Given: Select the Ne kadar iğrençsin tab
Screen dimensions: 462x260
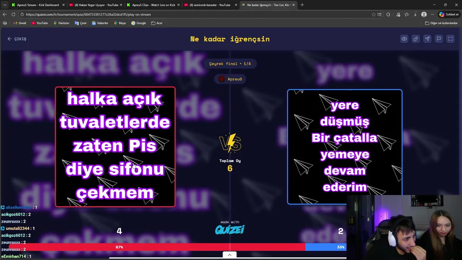Looking at the screenshot, I should 268,5.
